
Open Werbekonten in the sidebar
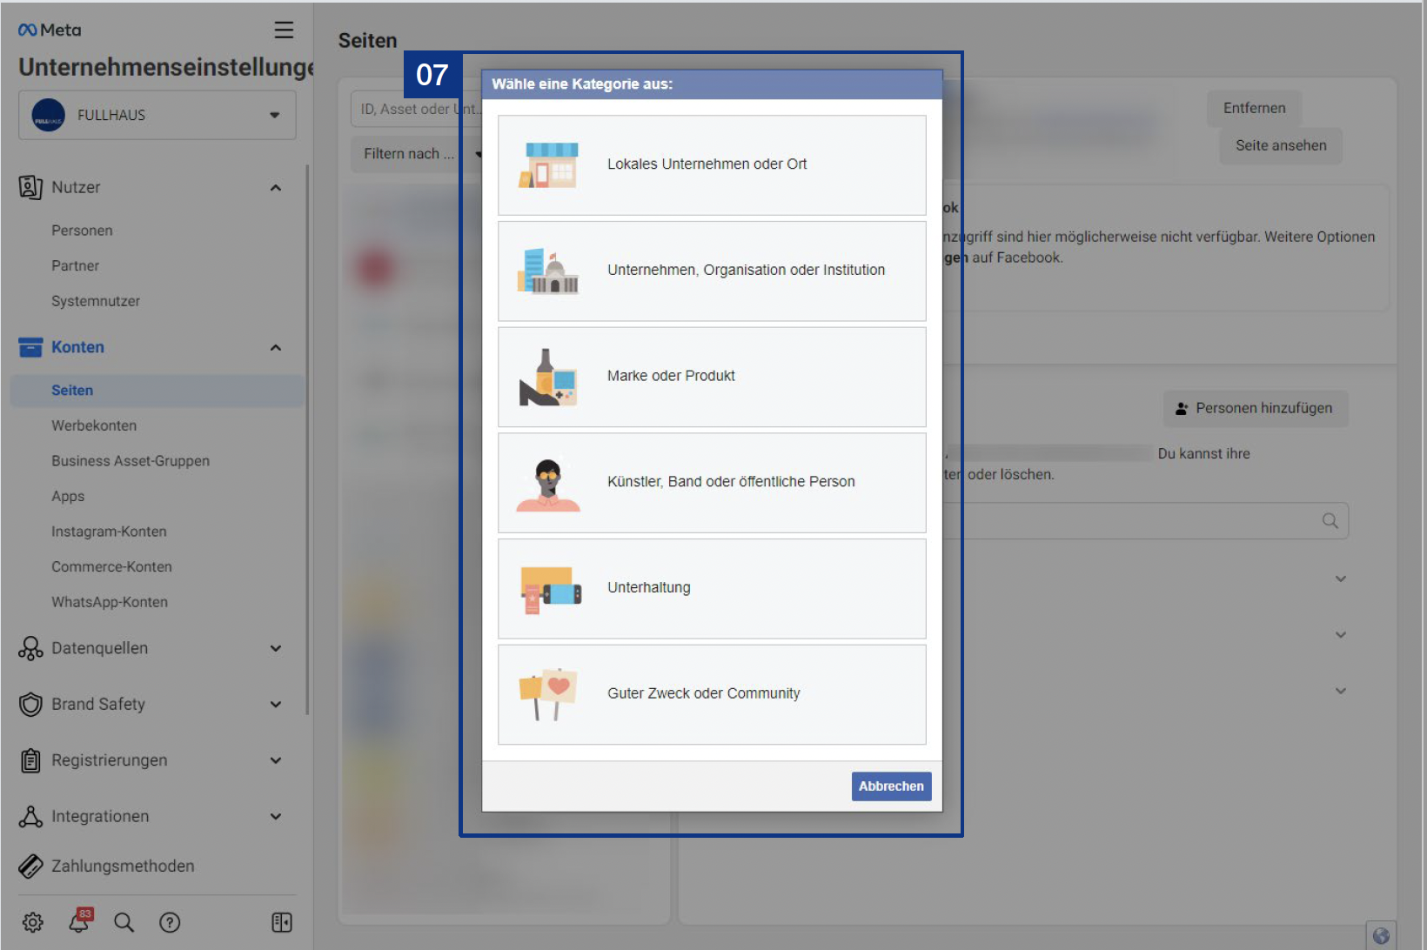tap(94, 425)
